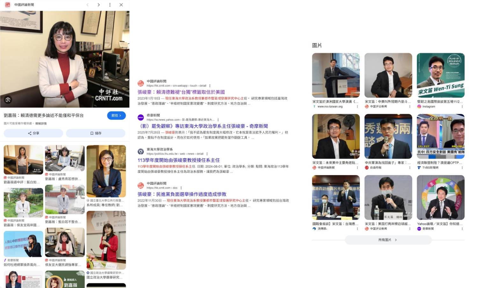This screenshot has width=478, height=288.
Task: Click caption 劉嘉薇：賴清德需更多論述不能僅和平保台
Action: click(x=44, y=115)
